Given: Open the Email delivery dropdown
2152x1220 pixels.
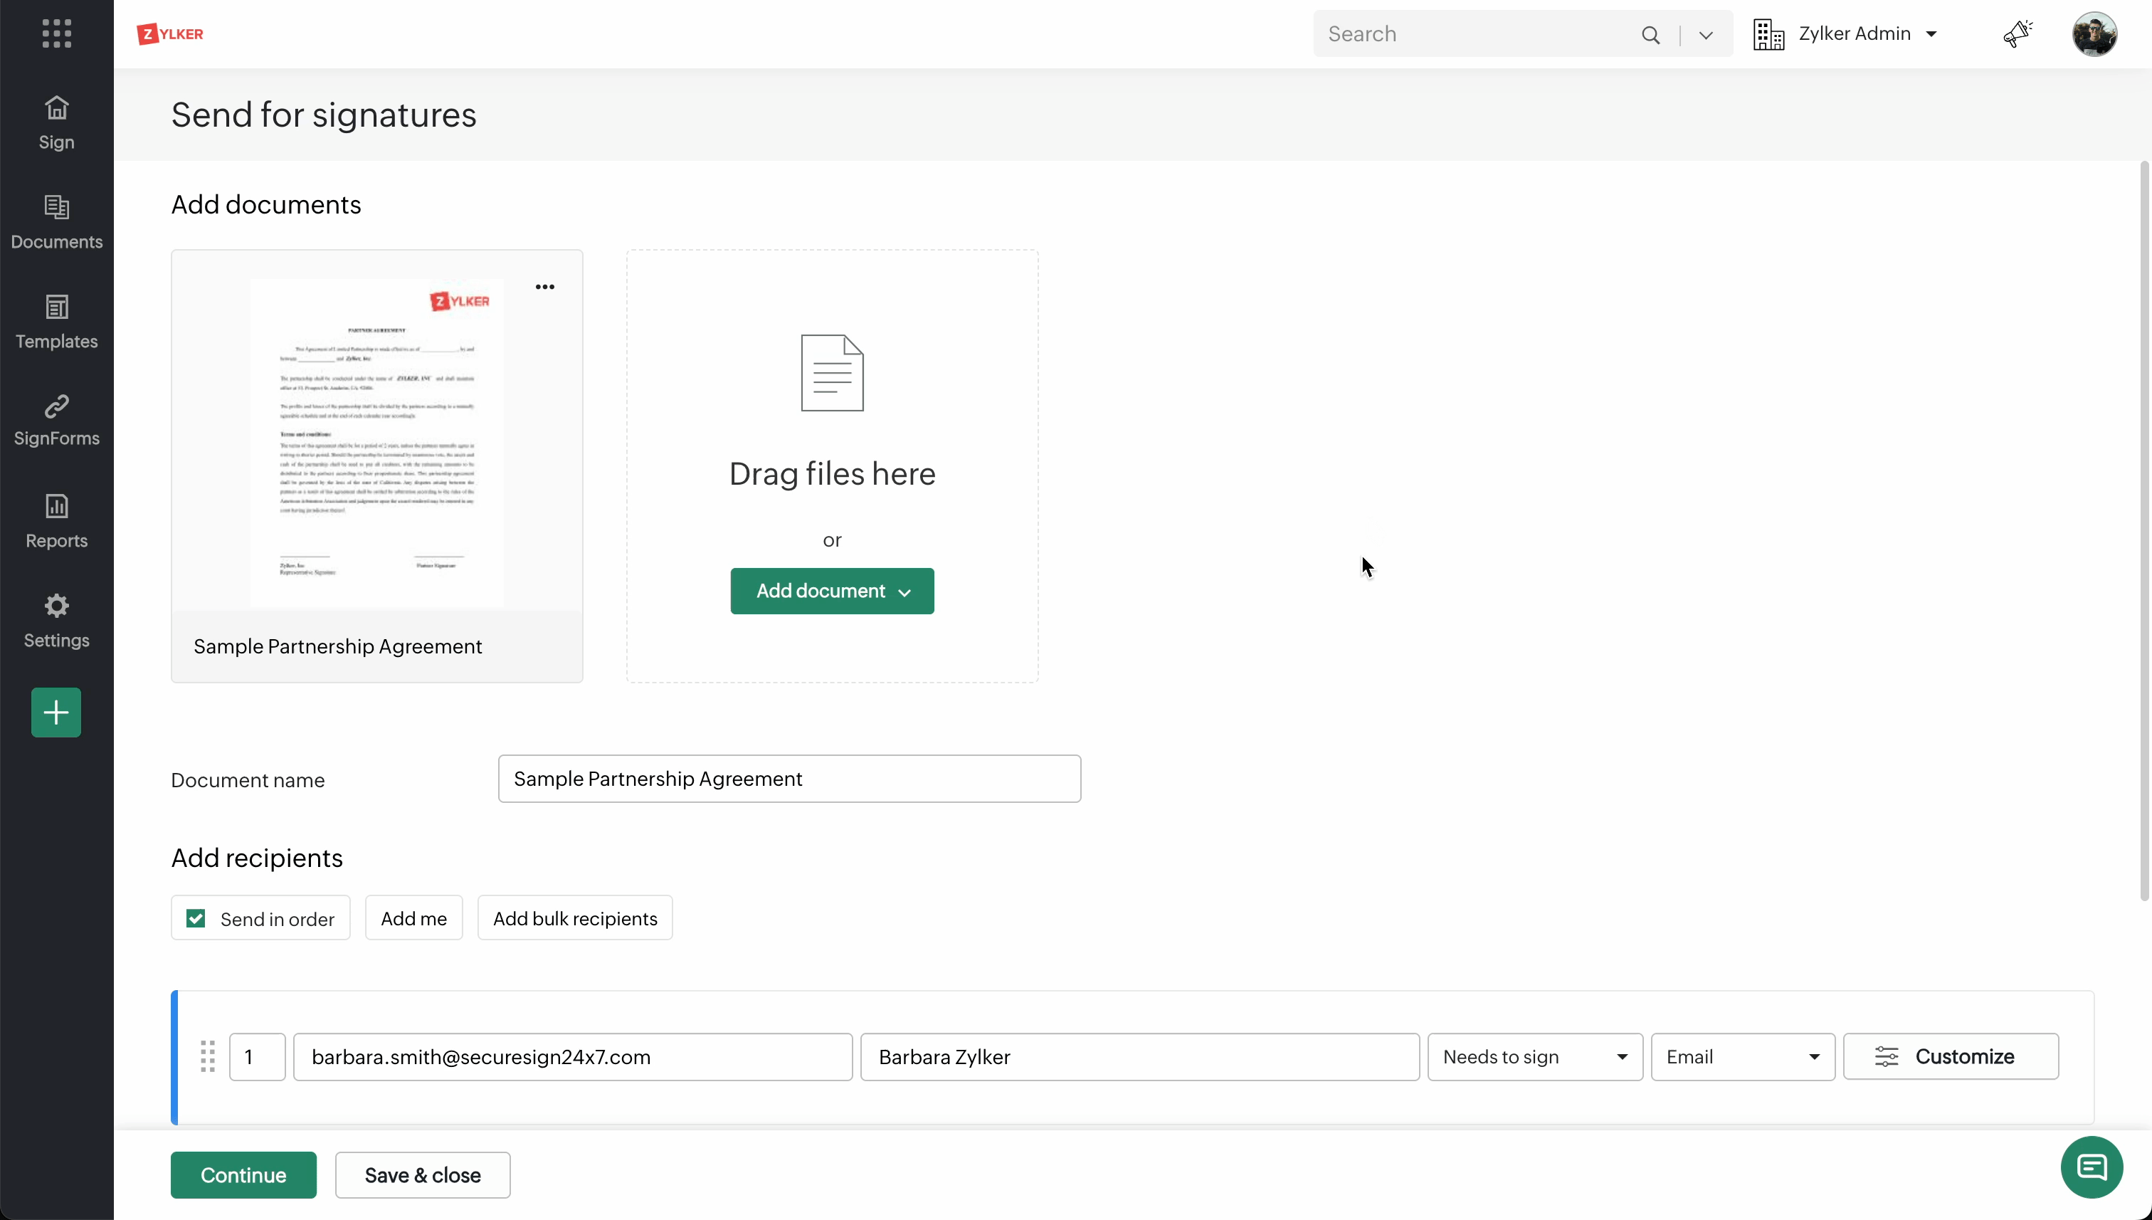Looking at the screenshot, I should pos(1742,1056).
